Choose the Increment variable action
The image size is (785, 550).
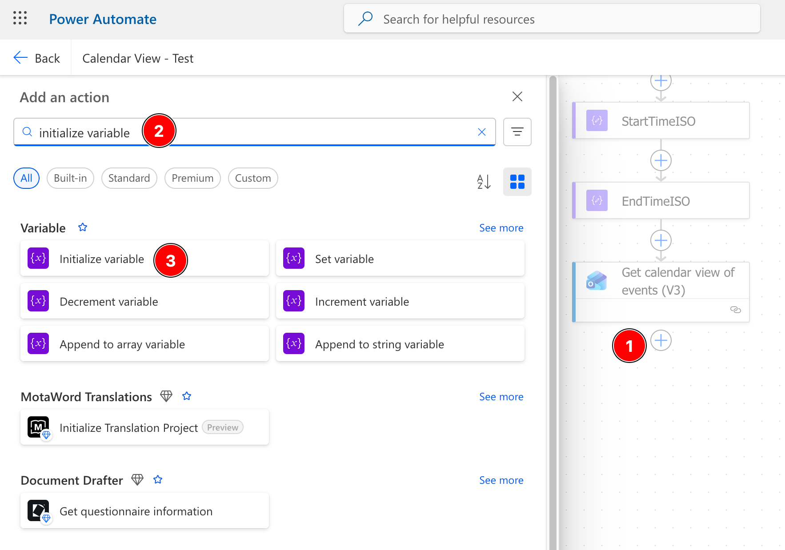(400, 301)
